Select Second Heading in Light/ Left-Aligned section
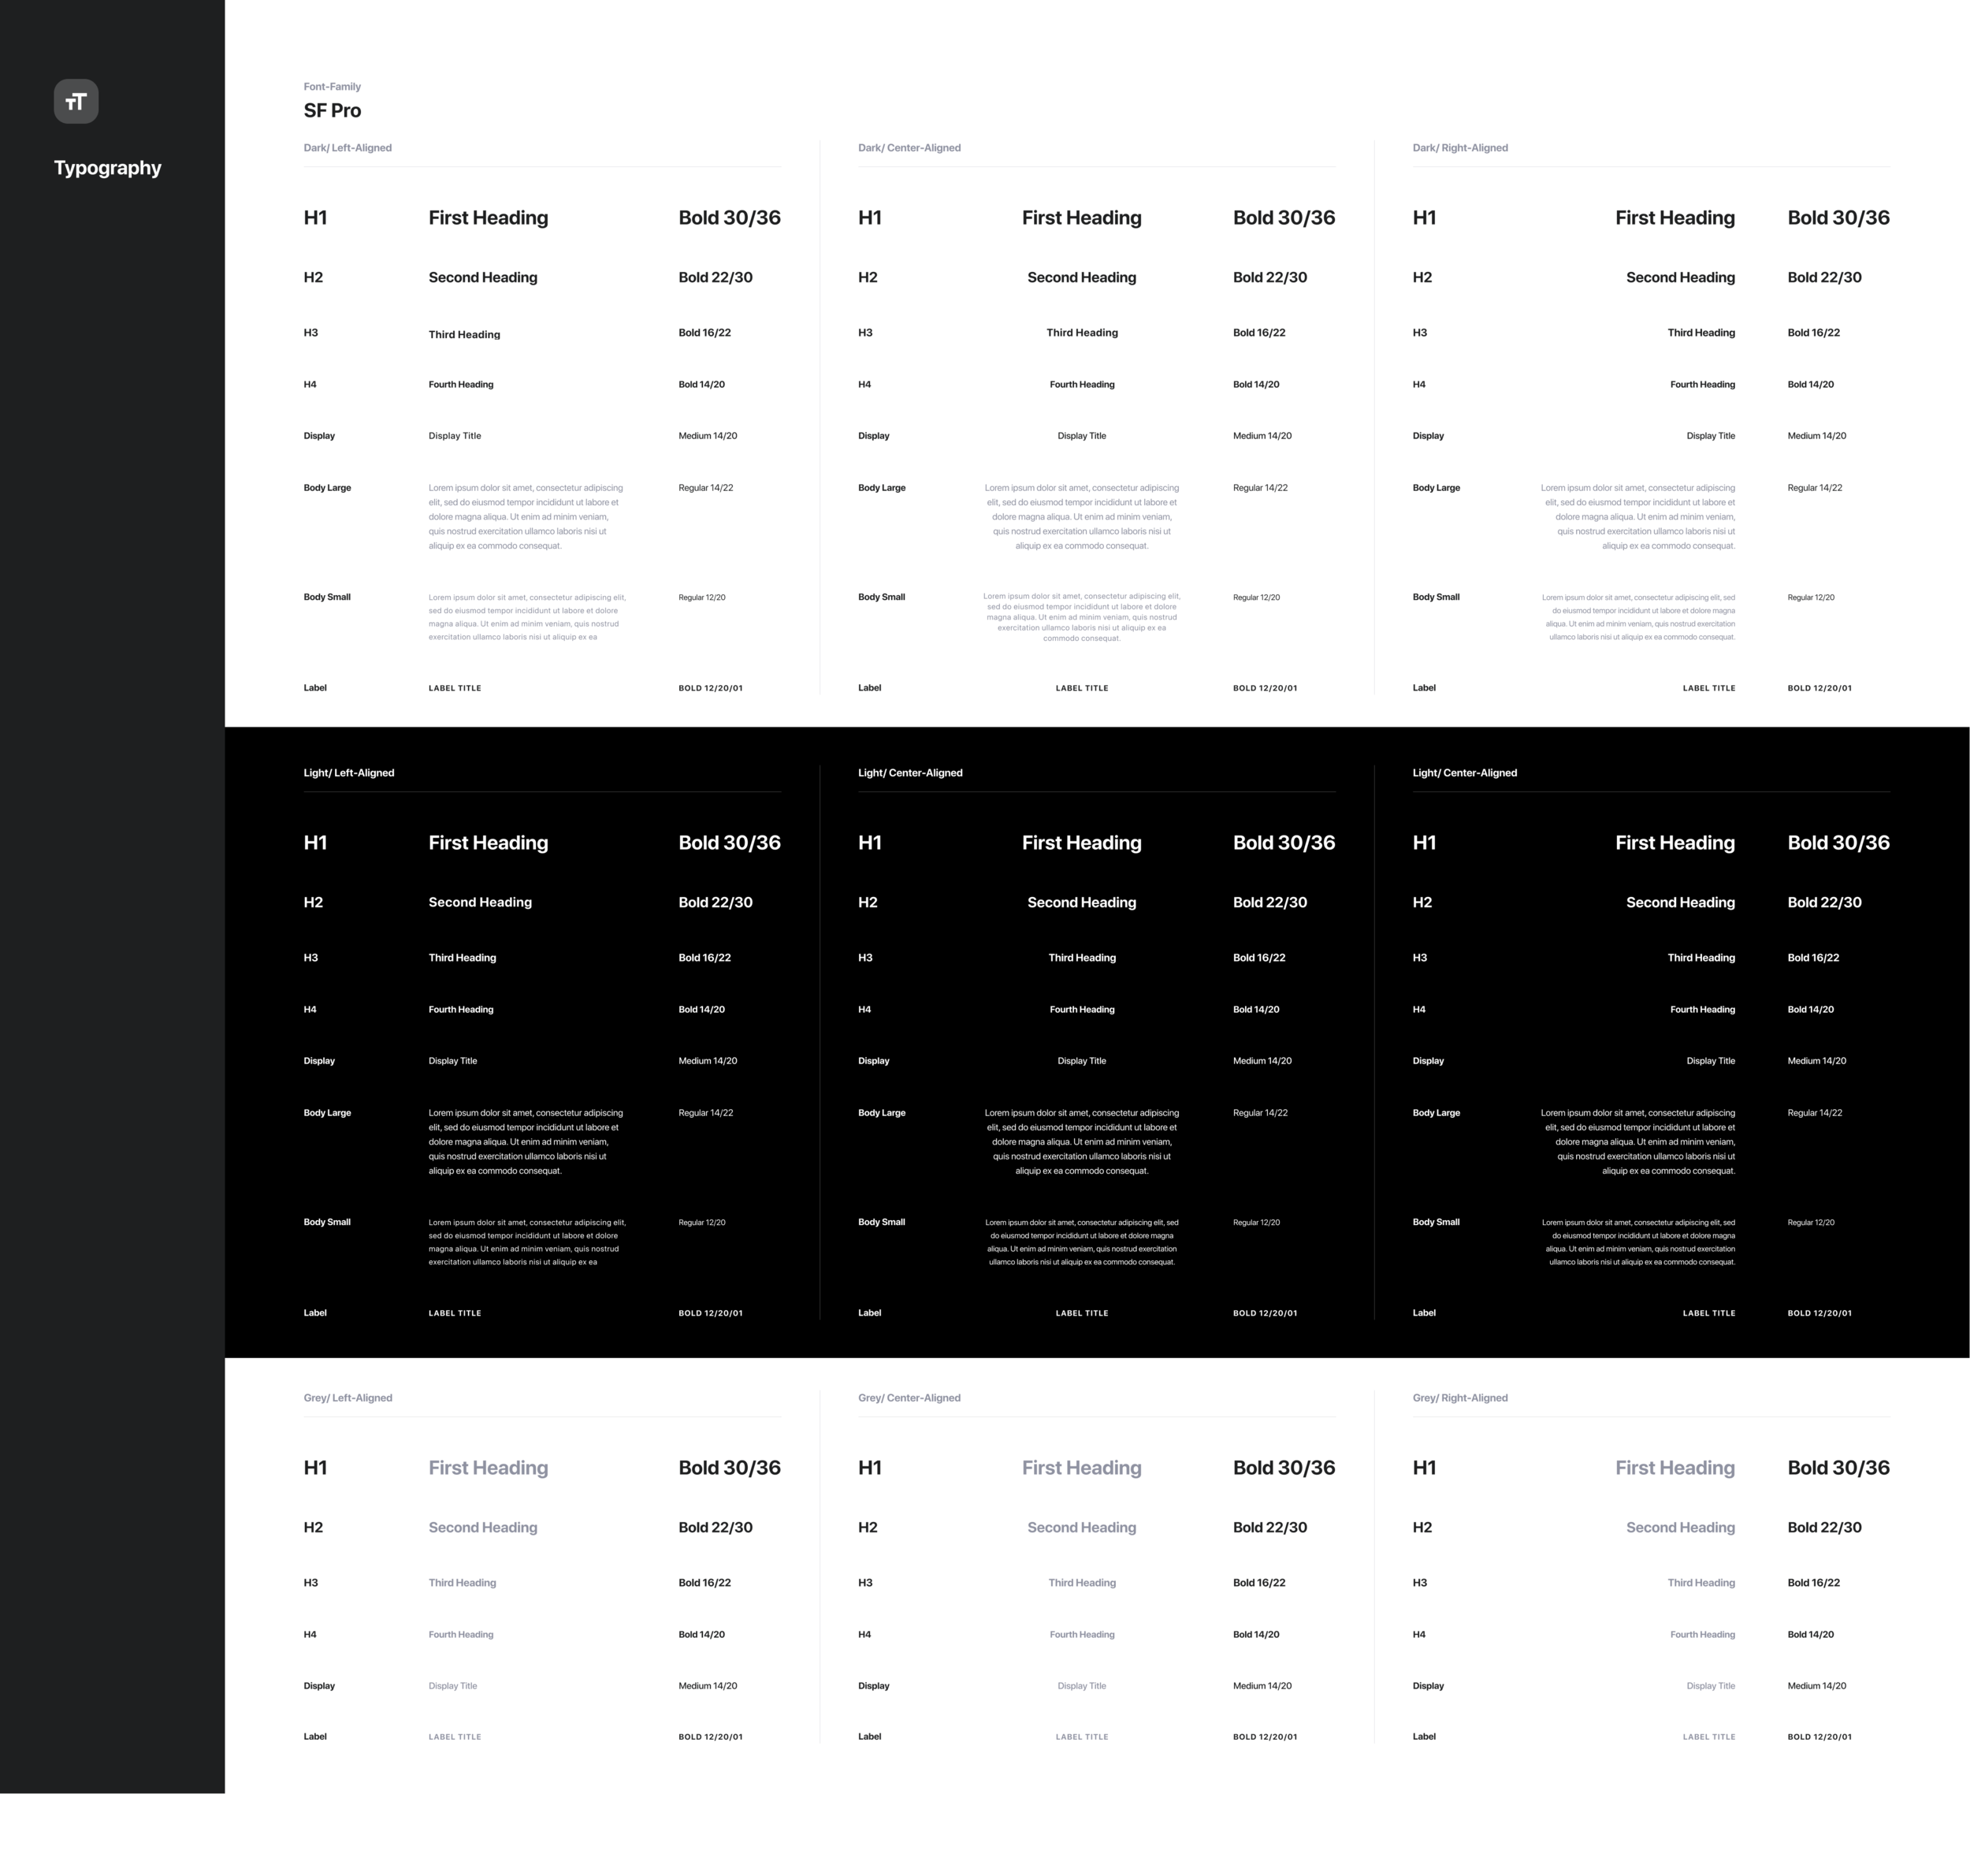The image size is (1970, 1876). (x=481, y=903)
